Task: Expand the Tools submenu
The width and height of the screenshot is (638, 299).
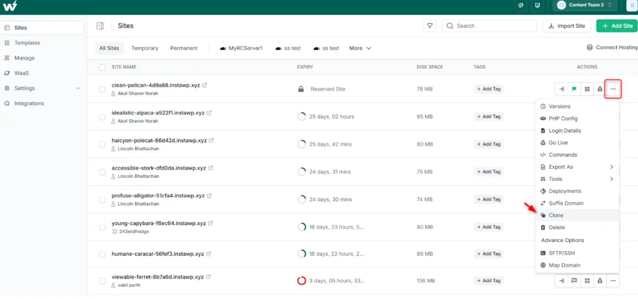Action: click(x=577, y=179)
